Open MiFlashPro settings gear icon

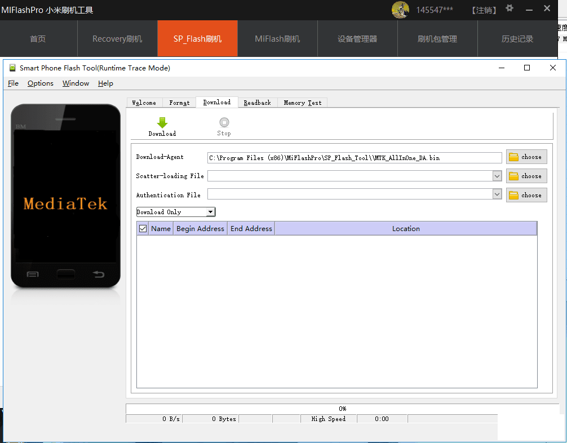510,8
